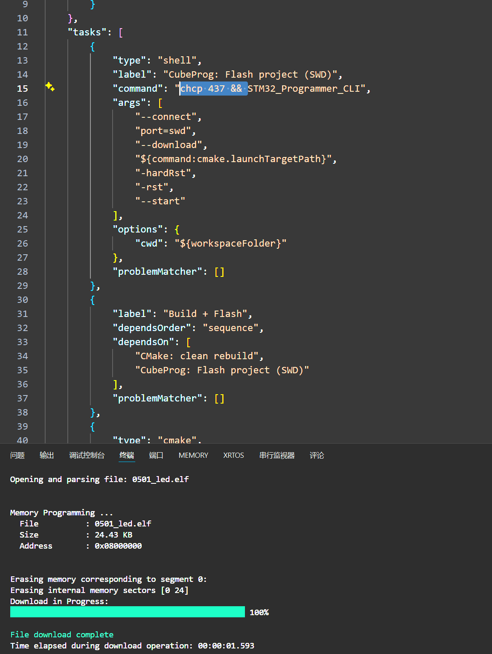This screenshot has width=492, height=654.
Task: Switch to the XRTOS tab
Action: (233, 456)
